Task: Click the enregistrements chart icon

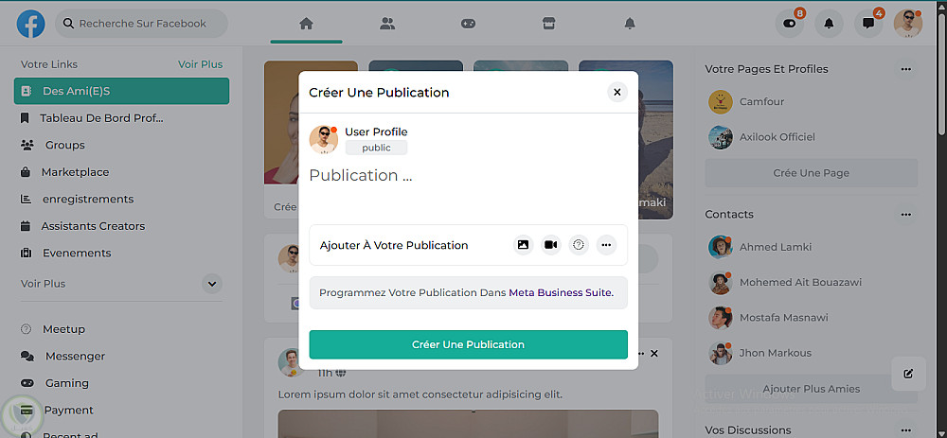Action: click(x=26, y=199)
